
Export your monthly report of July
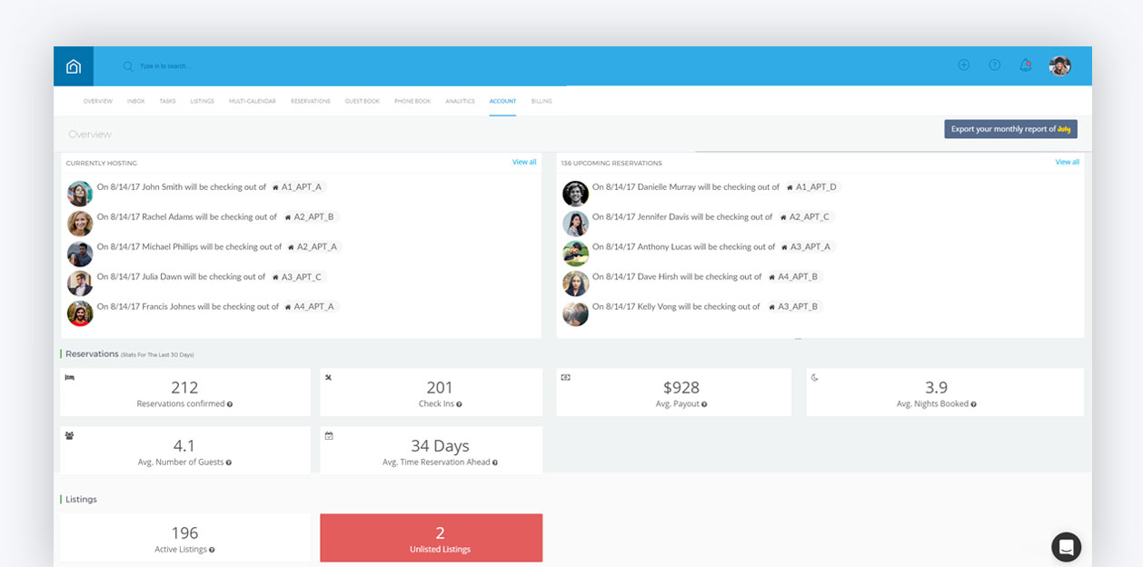(1009, 129)
